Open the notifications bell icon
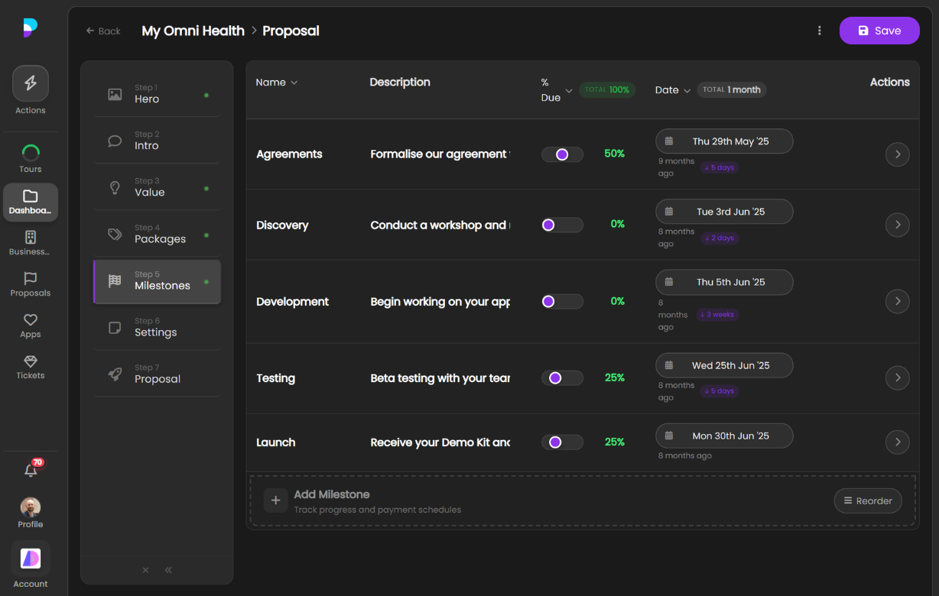The width and height of the screenshot is (939, 596). pos(31,471)
